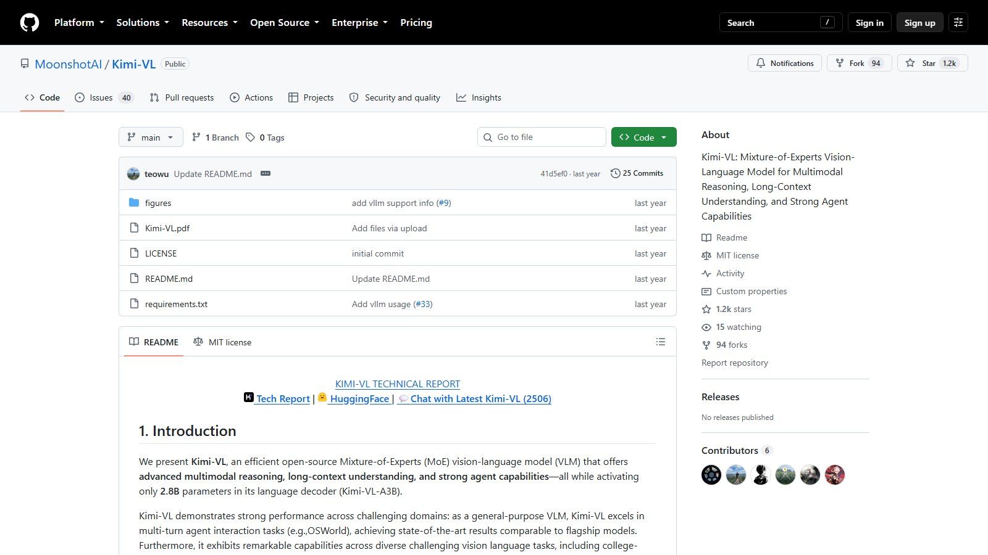Click the Sign up button

pyautogui.click(x=920, y=23)
